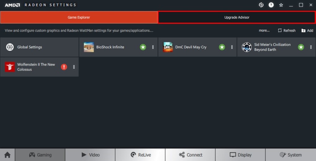Viewport: 316px width, 161px height.
Task: Click the BioShock Infinite game thumbnail
Action: (x=89, y=47)
